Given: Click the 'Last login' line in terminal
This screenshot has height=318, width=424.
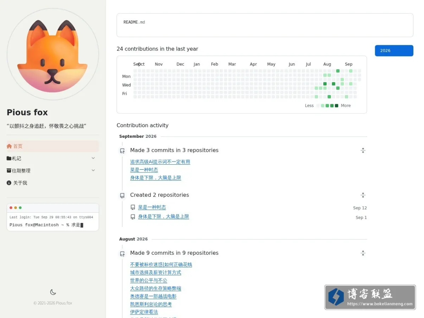Looking at the screenshot, I should 51,217.
